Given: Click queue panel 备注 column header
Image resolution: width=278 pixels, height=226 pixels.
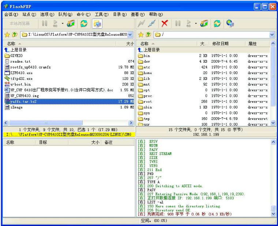Looking at the screenshot, I should coord(118,142).
